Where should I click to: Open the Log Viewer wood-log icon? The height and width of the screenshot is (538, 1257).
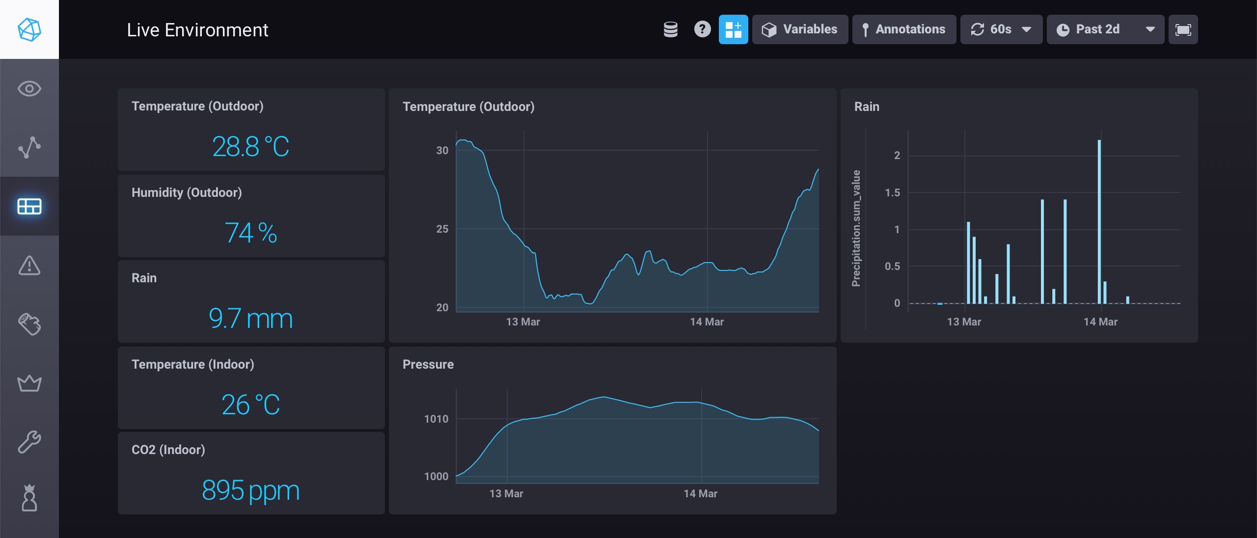(29, 324)
